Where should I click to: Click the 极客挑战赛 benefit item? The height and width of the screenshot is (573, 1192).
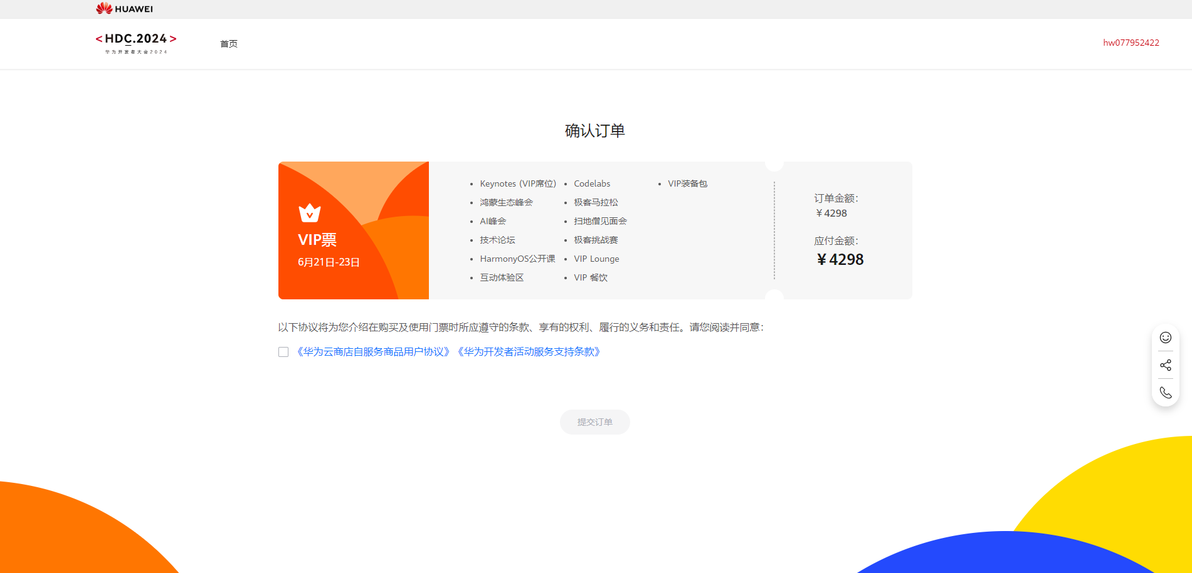[x=596, y=240]
